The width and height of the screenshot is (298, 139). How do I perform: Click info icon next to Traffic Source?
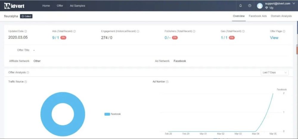pyautogui.click(x=26, y=82)
